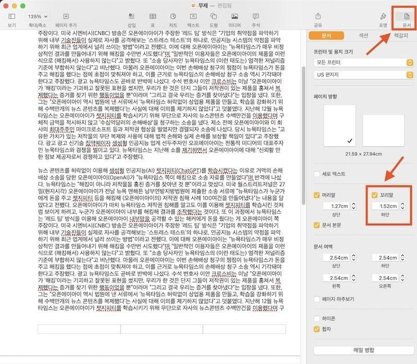Switch to the 책갈피 tab
417x364 pixels.
pos(401,35)
